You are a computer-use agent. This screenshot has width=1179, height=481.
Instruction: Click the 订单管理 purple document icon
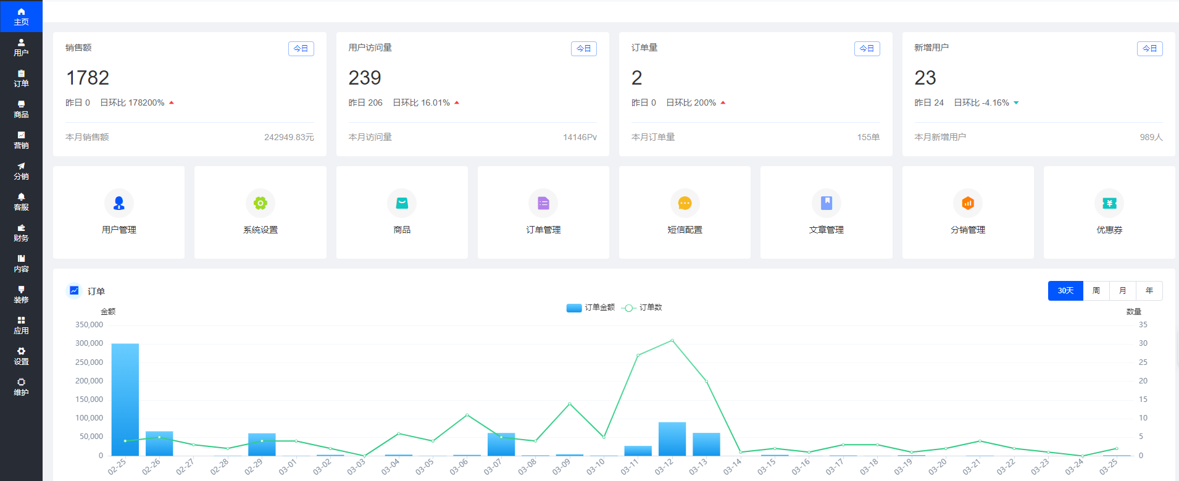pyautogui.click(x=543, y=203)
